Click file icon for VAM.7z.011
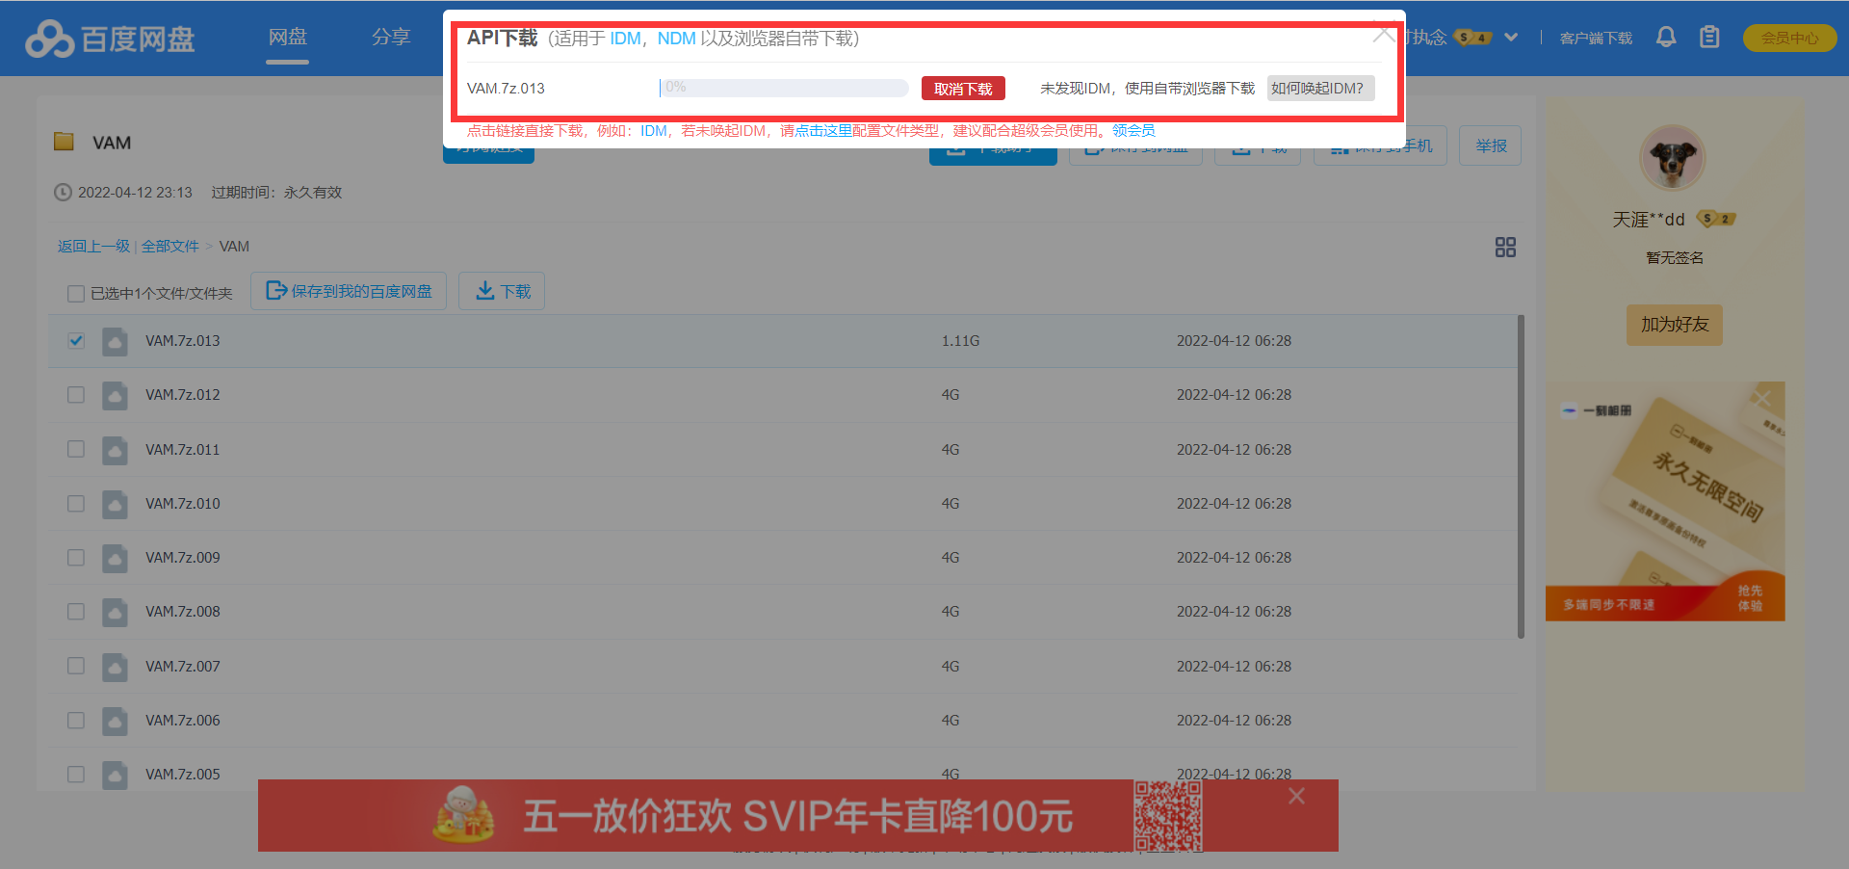The image size is (1849, 869). point(115,450)
